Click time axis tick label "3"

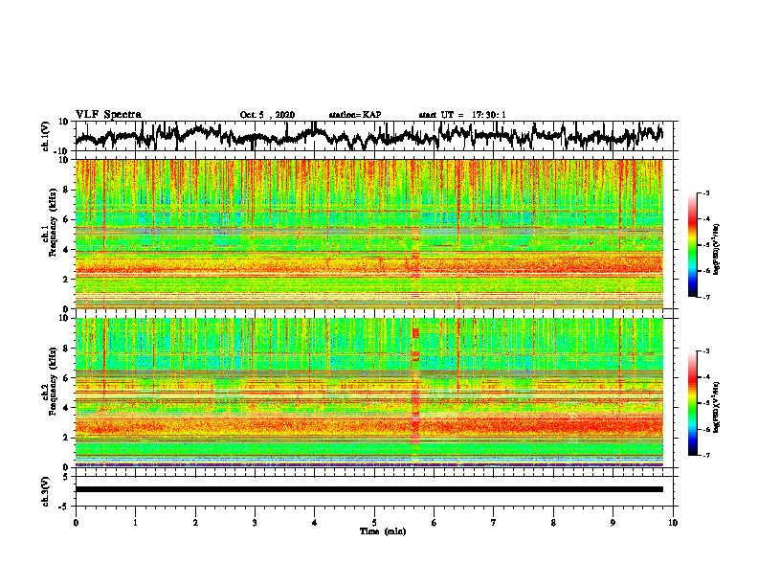point(255,523)
